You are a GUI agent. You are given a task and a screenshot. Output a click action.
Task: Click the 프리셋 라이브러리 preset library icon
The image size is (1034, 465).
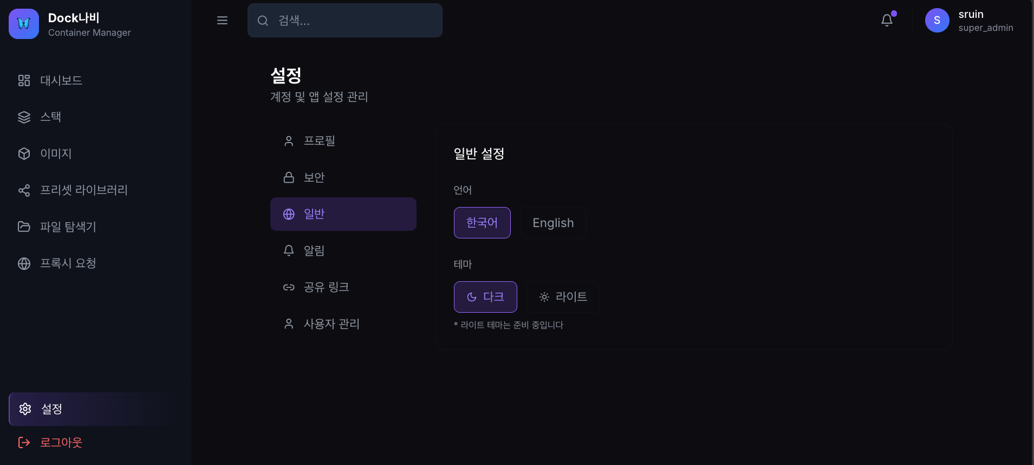(24, 190)
